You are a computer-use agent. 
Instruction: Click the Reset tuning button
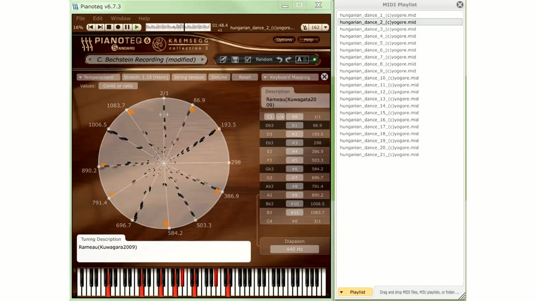pyautogui.click(x=245, y=77)
